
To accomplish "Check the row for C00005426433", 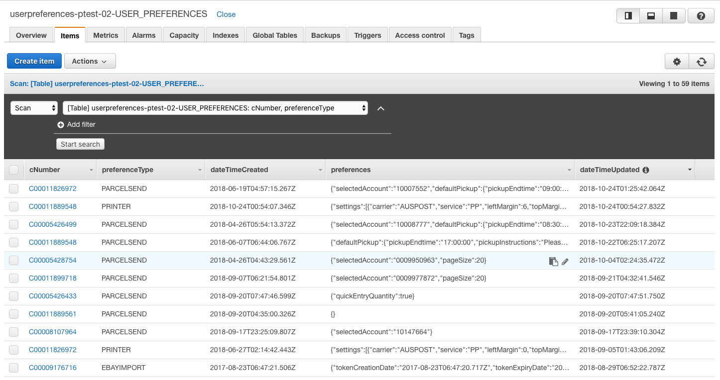I will pos(14,296).
